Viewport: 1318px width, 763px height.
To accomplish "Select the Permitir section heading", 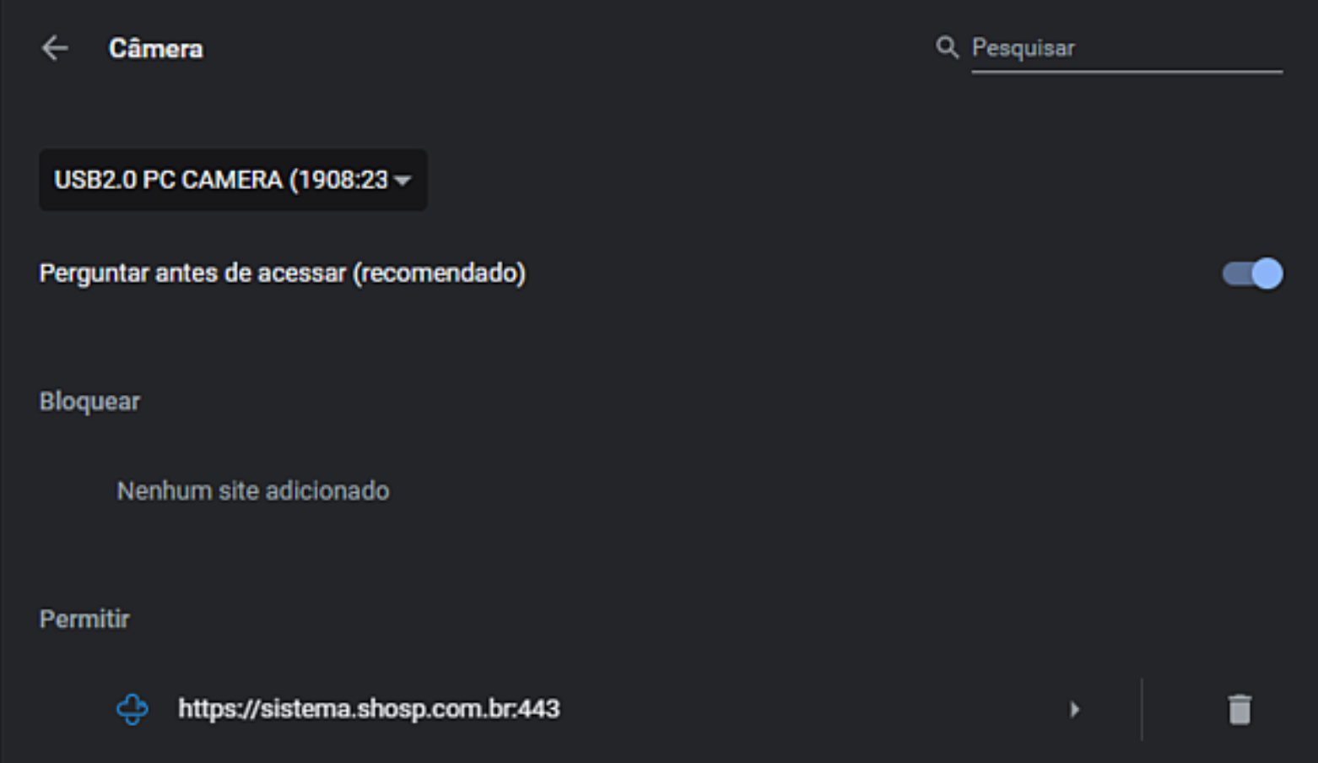I will (x=84, y=619).
